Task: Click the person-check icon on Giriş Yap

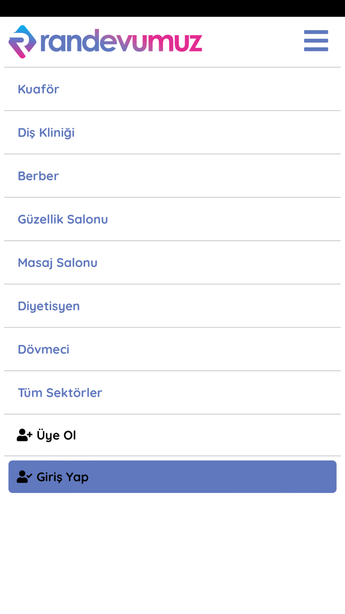Action: pos(24,476)
